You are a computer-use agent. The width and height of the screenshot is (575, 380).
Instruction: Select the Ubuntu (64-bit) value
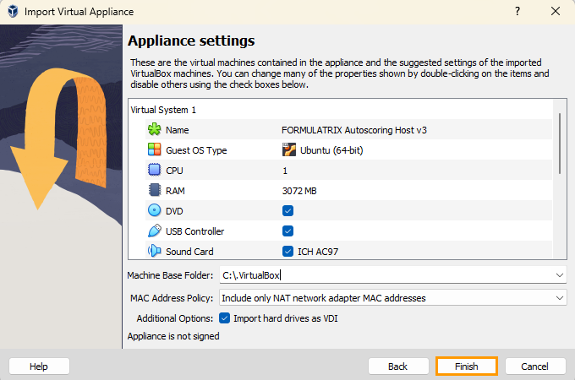[x=331, y=150]
